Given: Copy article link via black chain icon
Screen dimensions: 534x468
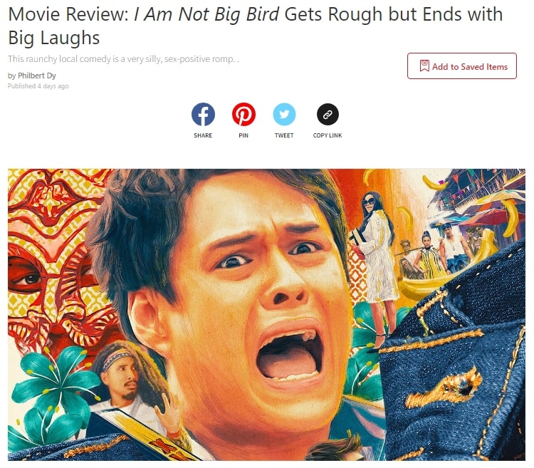Looking at the screenshot, I should tap(328, 114).
